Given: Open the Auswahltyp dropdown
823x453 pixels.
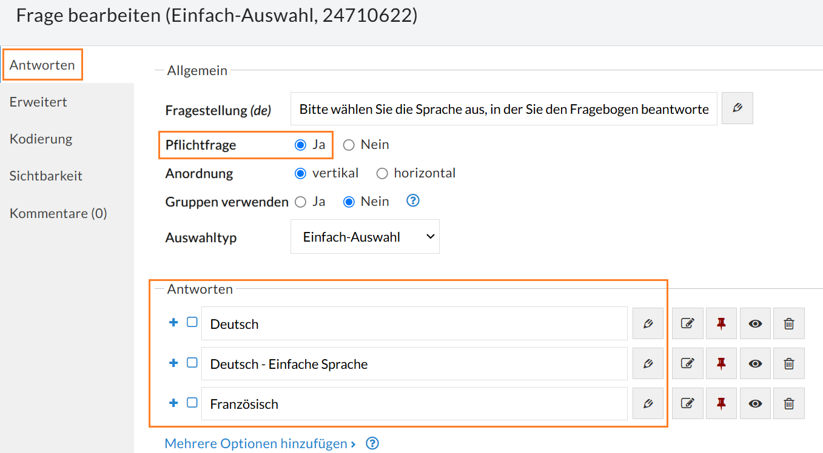Looking at the screenshot, I should pyautogui.click(x=365, y=237).
